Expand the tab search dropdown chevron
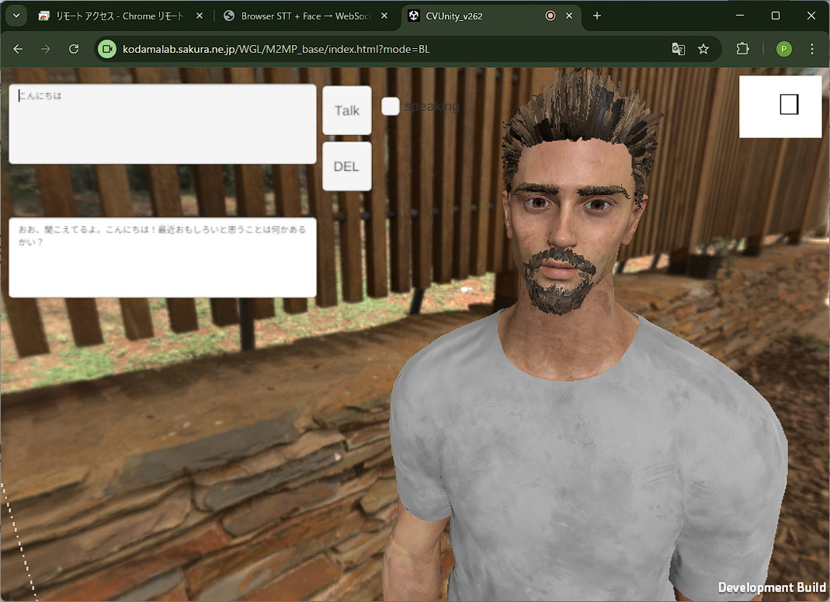Viewport: 830px width, 602px height. 16,16
